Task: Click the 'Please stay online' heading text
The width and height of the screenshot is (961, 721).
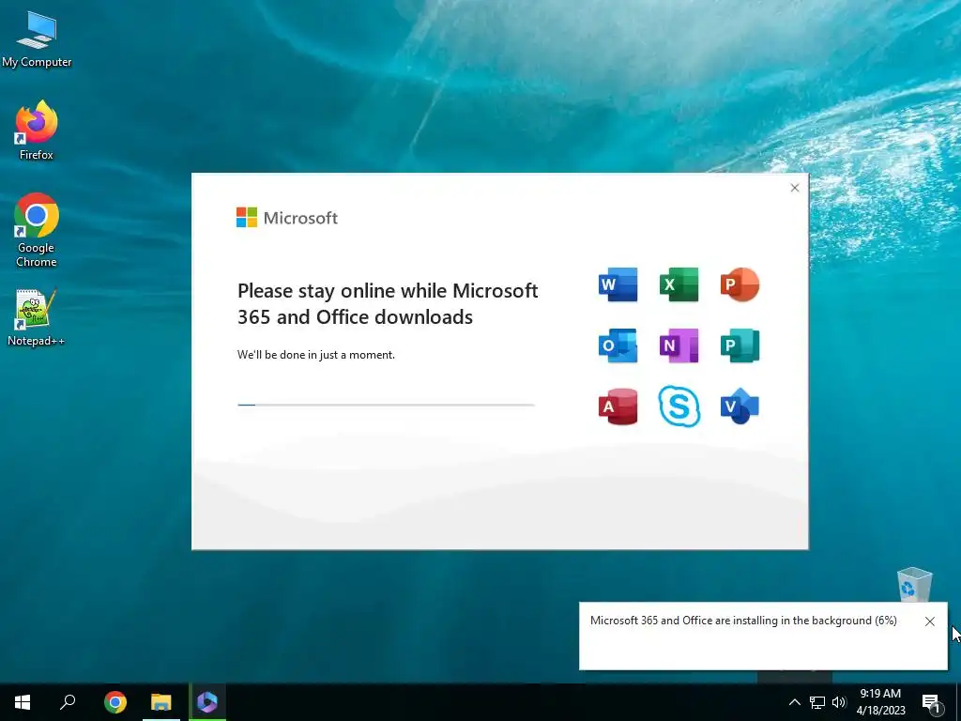Action: pos(388,303)
